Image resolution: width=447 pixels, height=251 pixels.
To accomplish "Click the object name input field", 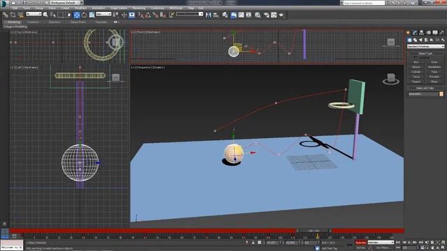I will click(x=423, y=94).
